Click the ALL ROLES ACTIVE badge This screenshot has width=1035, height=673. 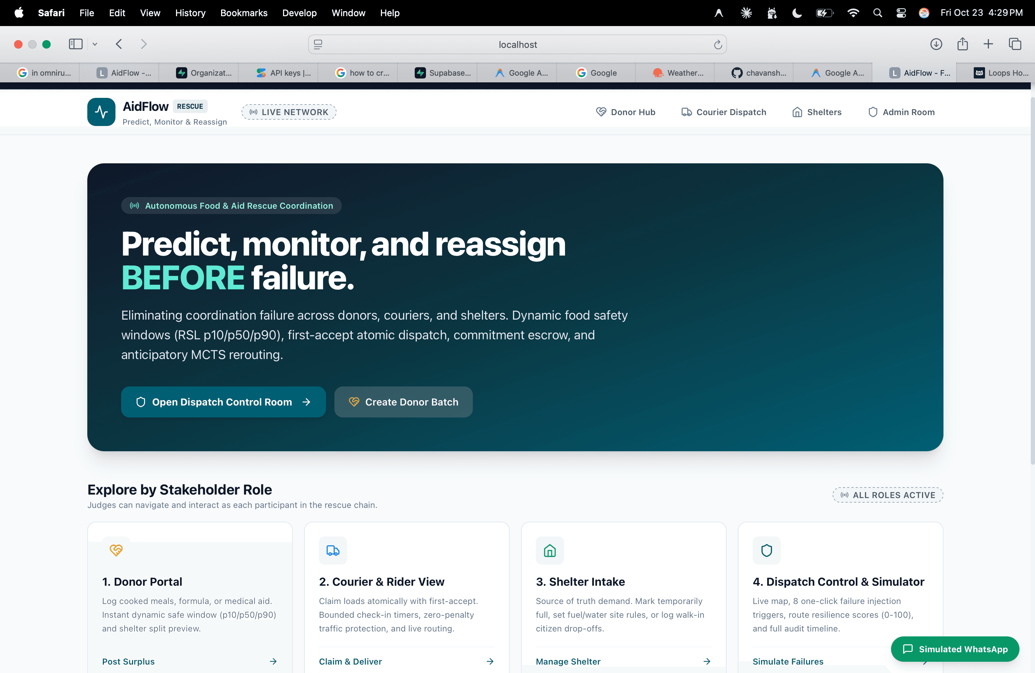pyautogui.click(x=887, y=495)
